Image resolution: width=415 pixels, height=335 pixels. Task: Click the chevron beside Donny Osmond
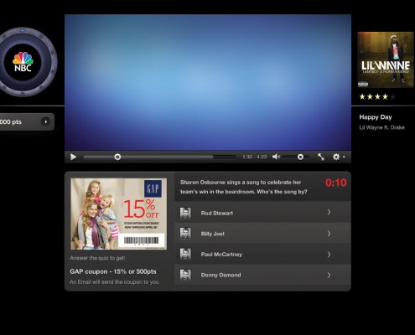point(329,276)
